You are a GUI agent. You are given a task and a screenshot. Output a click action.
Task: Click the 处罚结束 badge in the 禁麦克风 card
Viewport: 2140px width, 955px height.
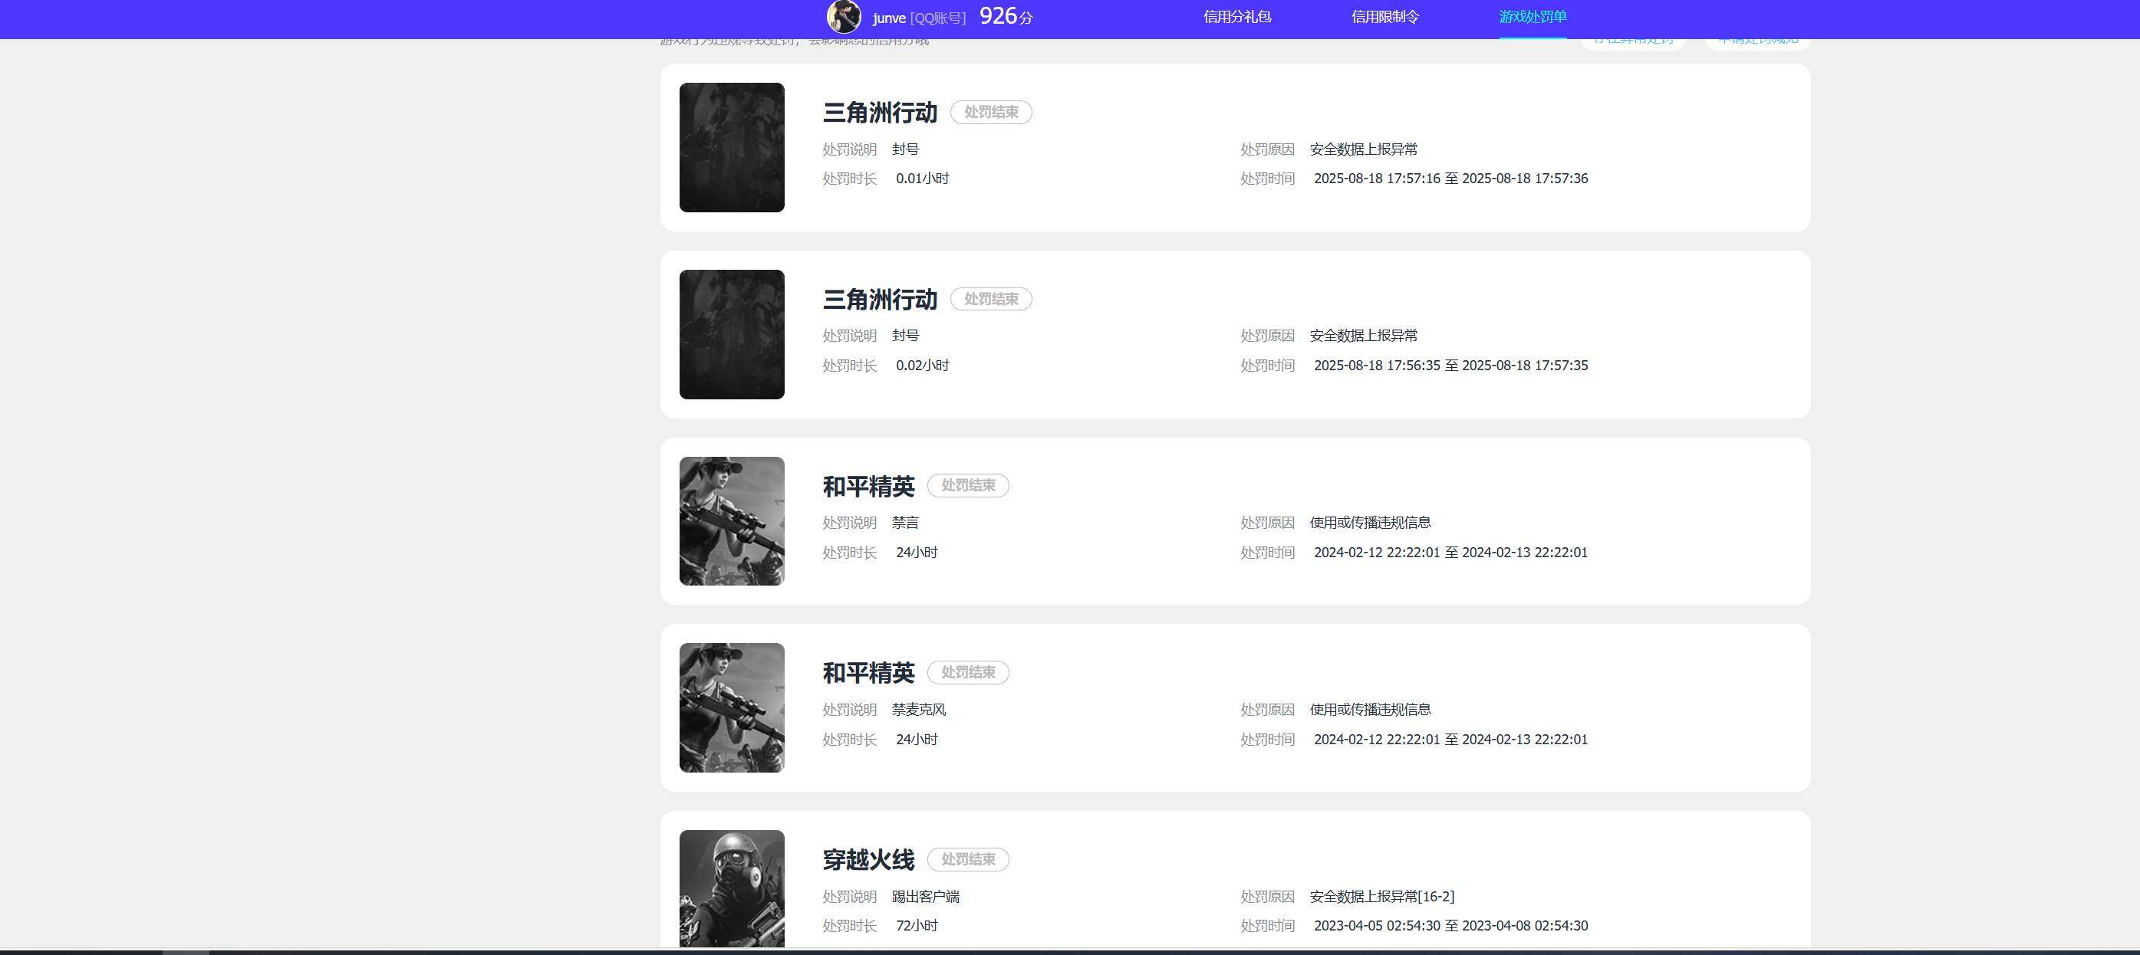point(968,673)
